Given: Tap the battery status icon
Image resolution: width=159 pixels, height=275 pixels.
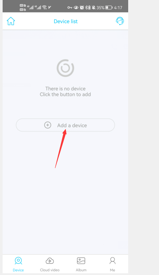Looking at the screenshot, I should [x=109, y=8].
